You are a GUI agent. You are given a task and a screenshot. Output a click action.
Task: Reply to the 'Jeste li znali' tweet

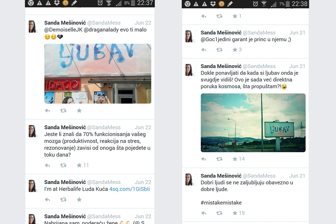[47, 165]
